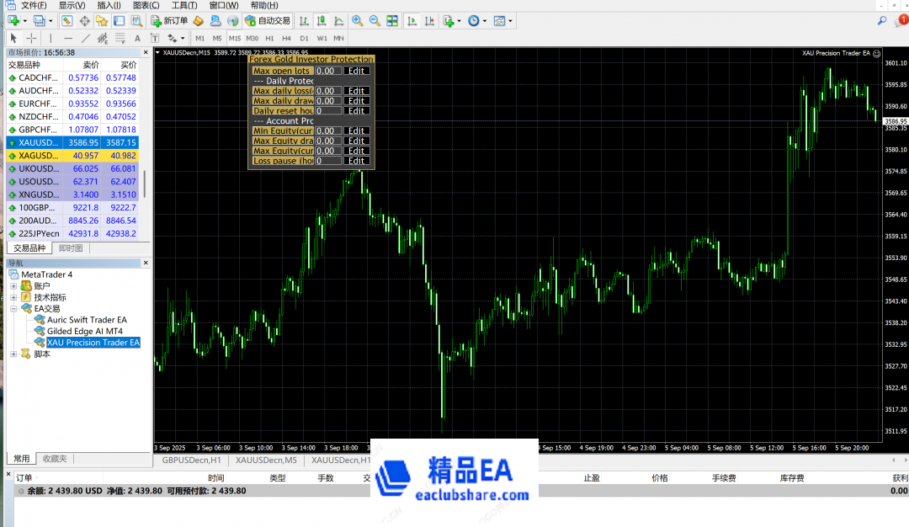Select the horizontal line drawing tool

click(x=68, y=38)
